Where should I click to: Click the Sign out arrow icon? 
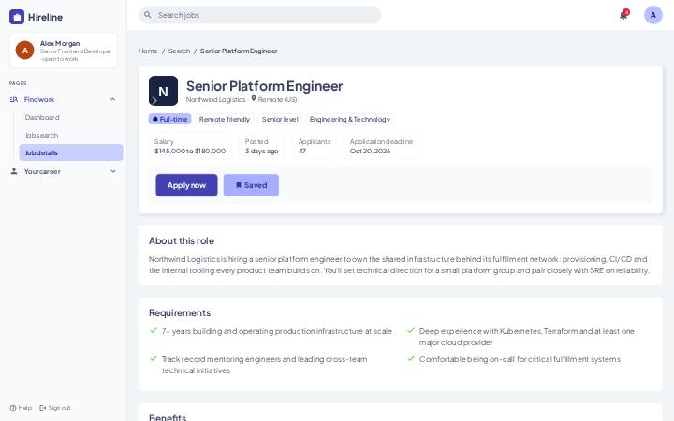tap(42, 408)
